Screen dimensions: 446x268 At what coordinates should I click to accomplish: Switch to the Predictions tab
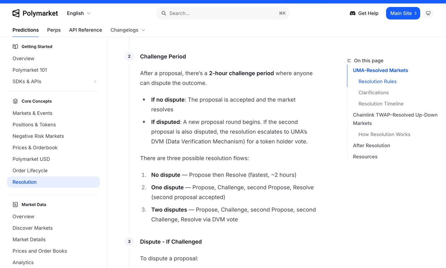tap(25, 30)
